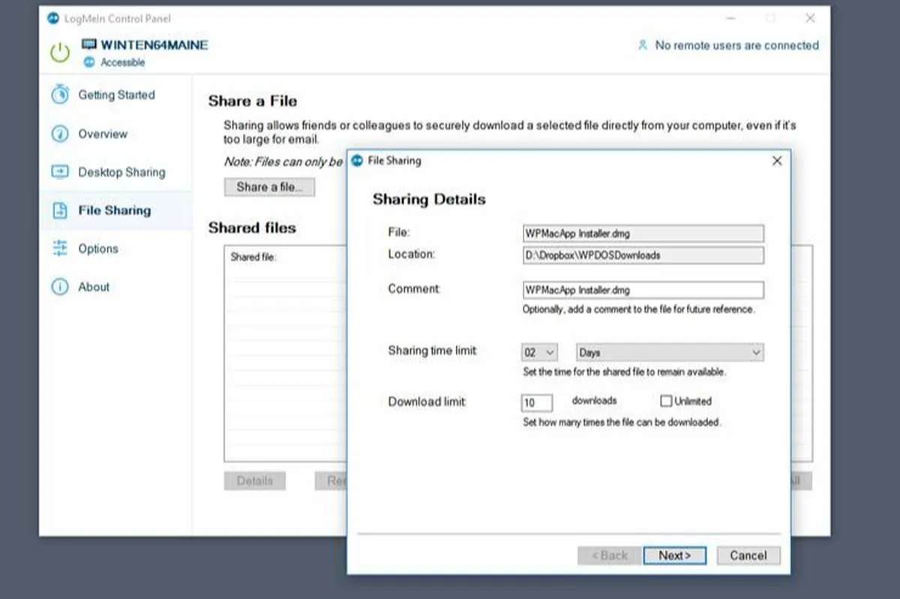
Task: Switch to the Options section
Action: [x=98, y=249]
